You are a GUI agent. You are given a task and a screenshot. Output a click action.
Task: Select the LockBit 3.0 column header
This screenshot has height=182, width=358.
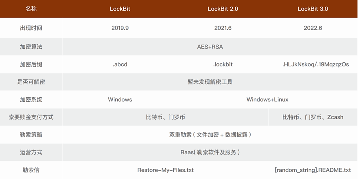313,9
